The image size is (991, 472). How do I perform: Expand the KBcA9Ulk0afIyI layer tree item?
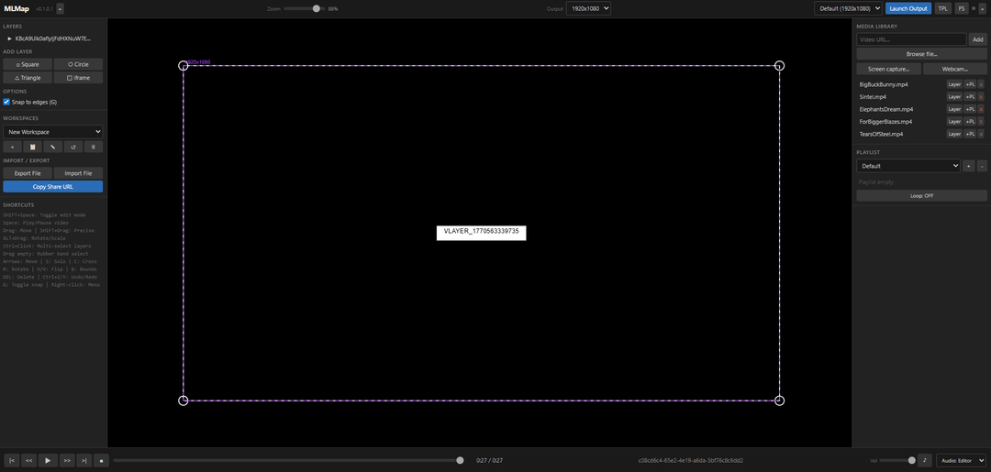[10, 38]
